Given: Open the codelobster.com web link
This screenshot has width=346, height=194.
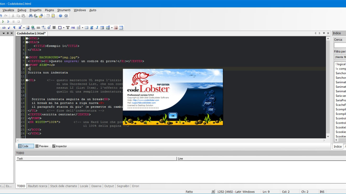Looking at the screenshot, I should pos(146,100).
